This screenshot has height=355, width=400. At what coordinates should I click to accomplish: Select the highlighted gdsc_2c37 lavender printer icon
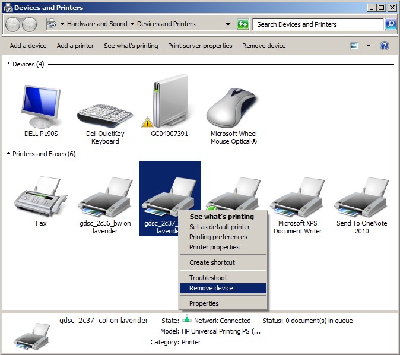click(x=169, y=196)
